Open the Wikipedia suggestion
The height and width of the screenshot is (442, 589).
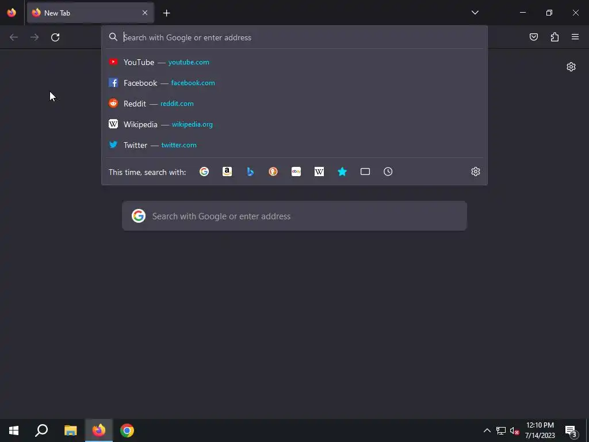294,124
